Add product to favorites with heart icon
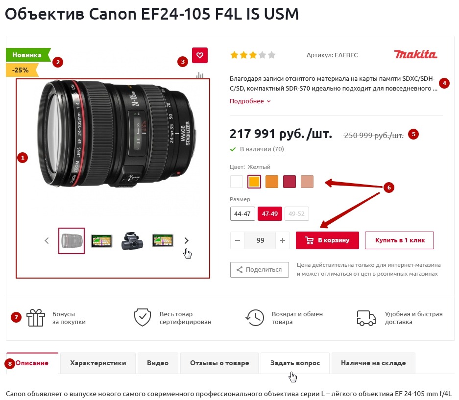This screenshot has height=400, width=459. (200, 55)
